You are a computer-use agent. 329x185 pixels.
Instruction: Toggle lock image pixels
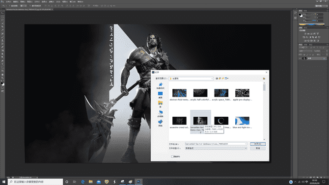307,54
